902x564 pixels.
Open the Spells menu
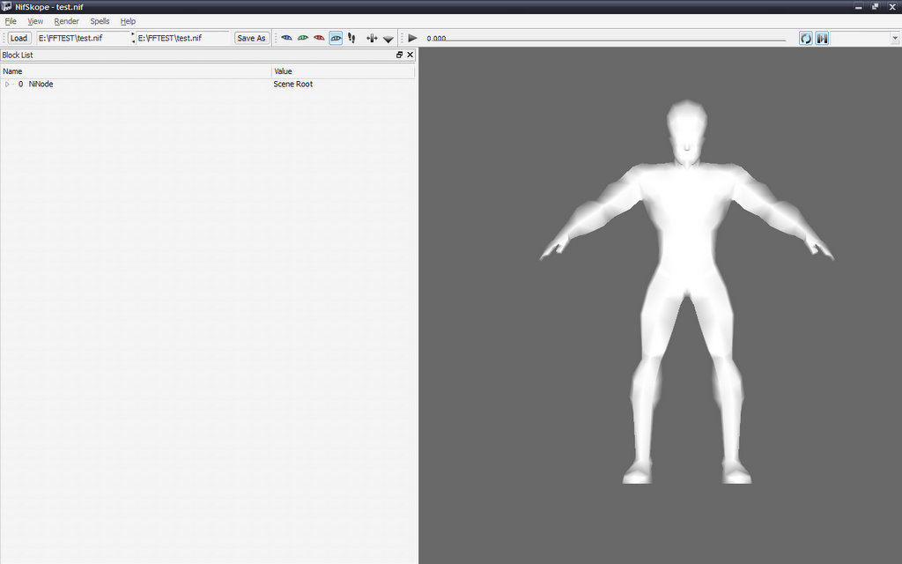tap(100, 21)
